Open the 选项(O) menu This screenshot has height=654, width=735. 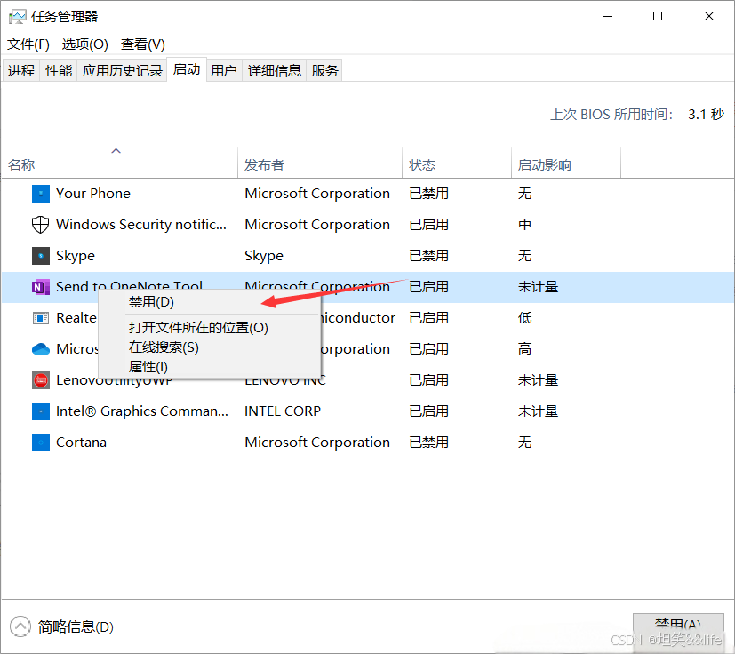point(84,44)
